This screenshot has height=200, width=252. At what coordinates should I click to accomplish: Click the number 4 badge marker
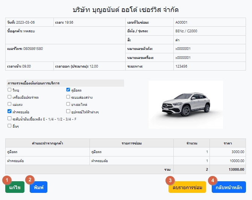click(x=213, y=180)
